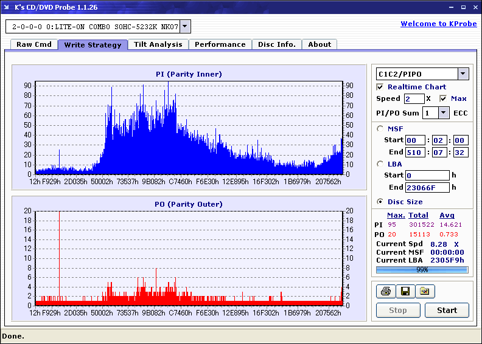
Task: Click the LBA End input field
Action: (x=427, y=187)
